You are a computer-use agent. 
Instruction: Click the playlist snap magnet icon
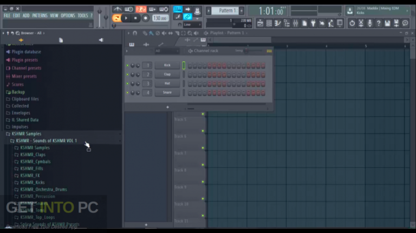135,33
